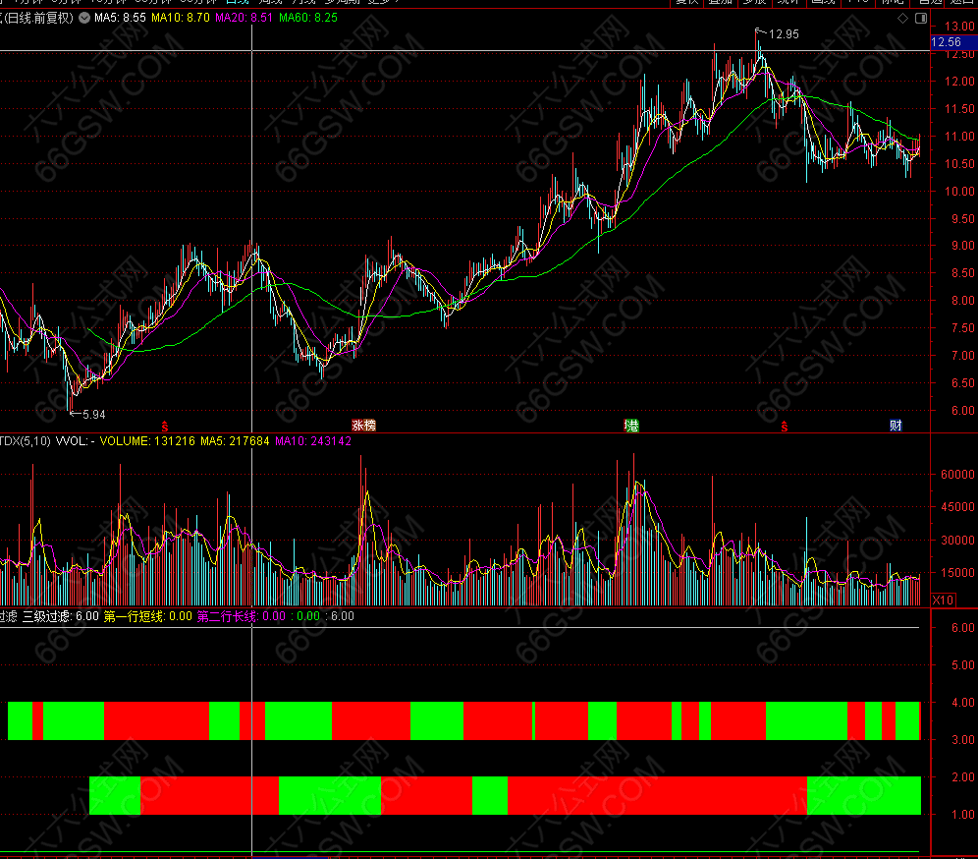Click the MA10: 8.70 indicator label
The height and width of the screenshot is (859, 978).
click(x=181, y=18)
